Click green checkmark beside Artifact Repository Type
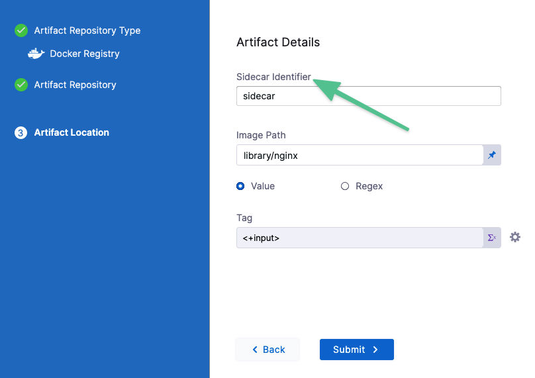This screenshot has width=535, height=378. pyautogui.click(x=21, y=30)
